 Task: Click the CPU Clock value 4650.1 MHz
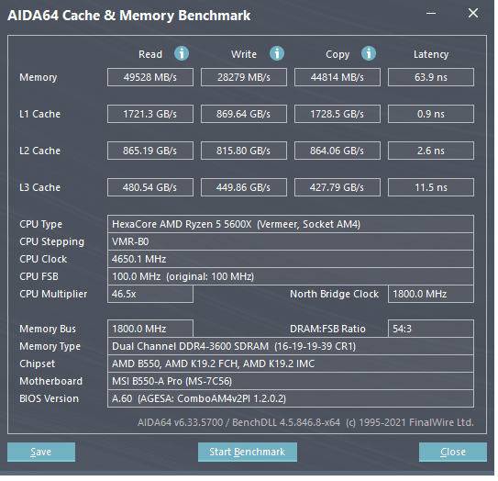[291, 259]
